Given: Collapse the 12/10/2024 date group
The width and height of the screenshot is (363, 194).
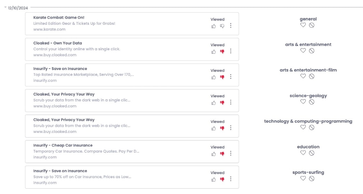Looking at the screenshot, I should click(5, 8).
